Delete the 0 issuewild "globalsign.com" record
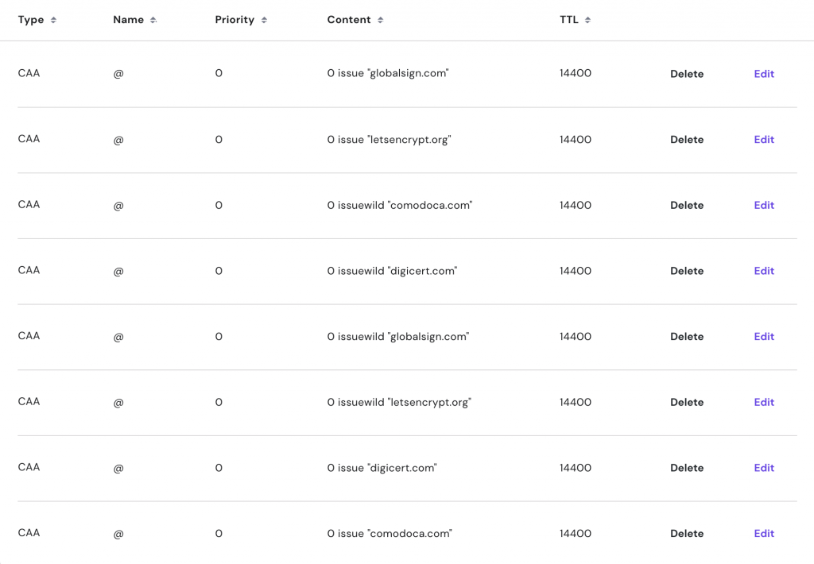The height and width of the screenshot is (564, 814). coord(687,336)
